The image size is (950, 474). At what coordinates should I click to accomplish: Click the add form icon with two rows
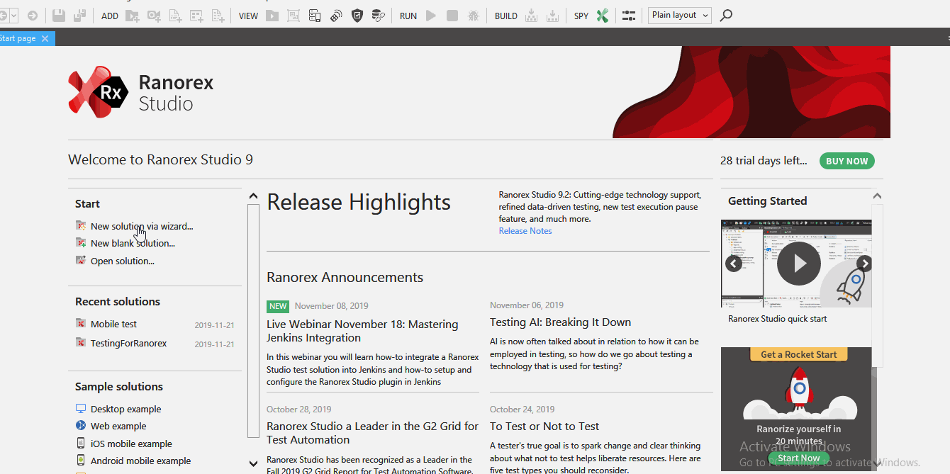(196, 16)
